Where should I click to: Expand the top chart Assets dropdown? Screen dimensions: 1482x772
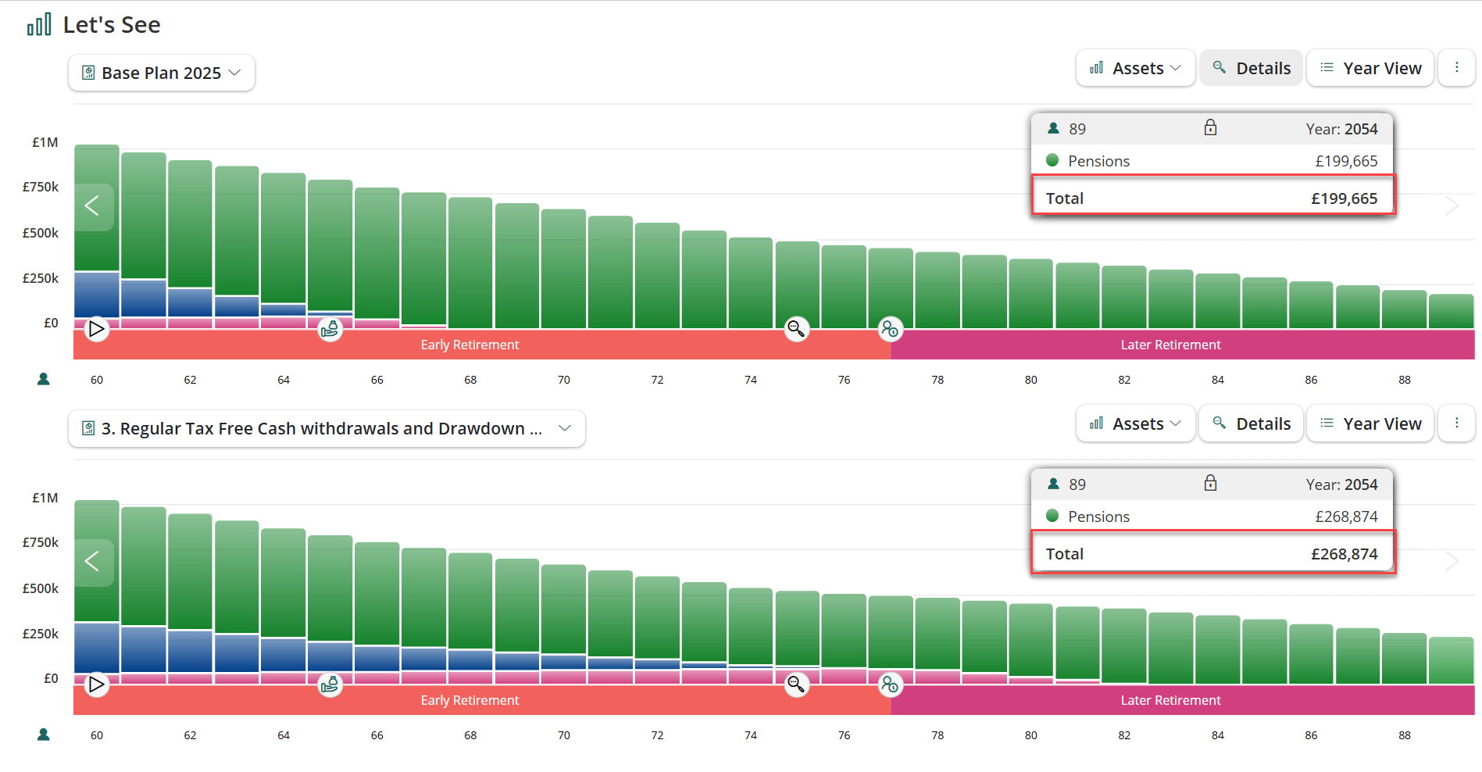[1135, 68]
